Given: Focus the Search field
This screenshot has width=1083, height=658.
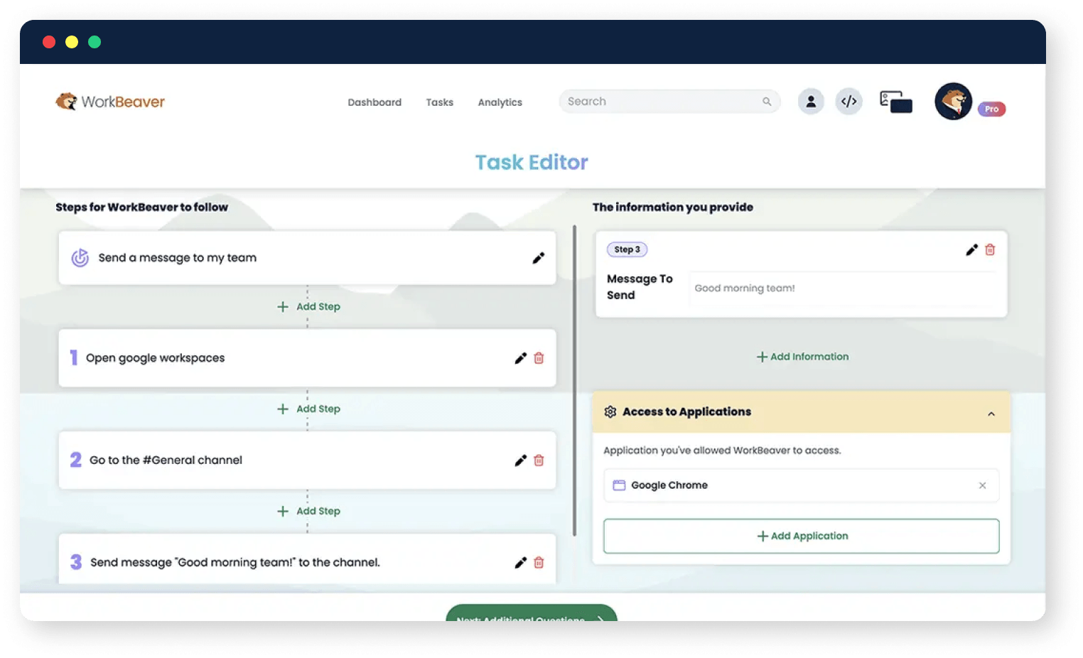Looking at the screenshot, I should click(x=669, y=102).
